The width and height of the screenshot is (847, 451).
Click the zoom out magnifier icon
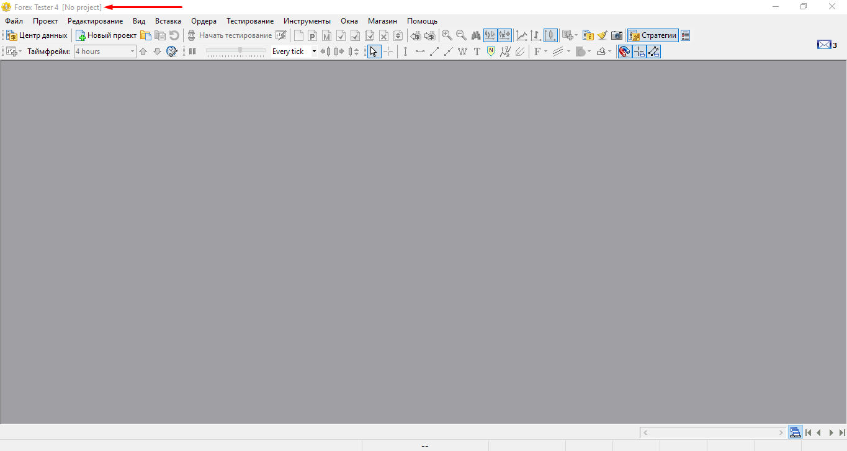pos(461,35)
